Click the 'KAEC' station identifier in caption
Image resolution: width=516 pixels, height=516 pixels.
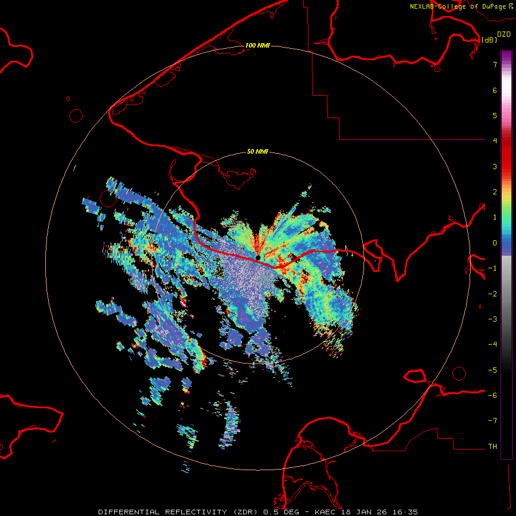(325, 512)
